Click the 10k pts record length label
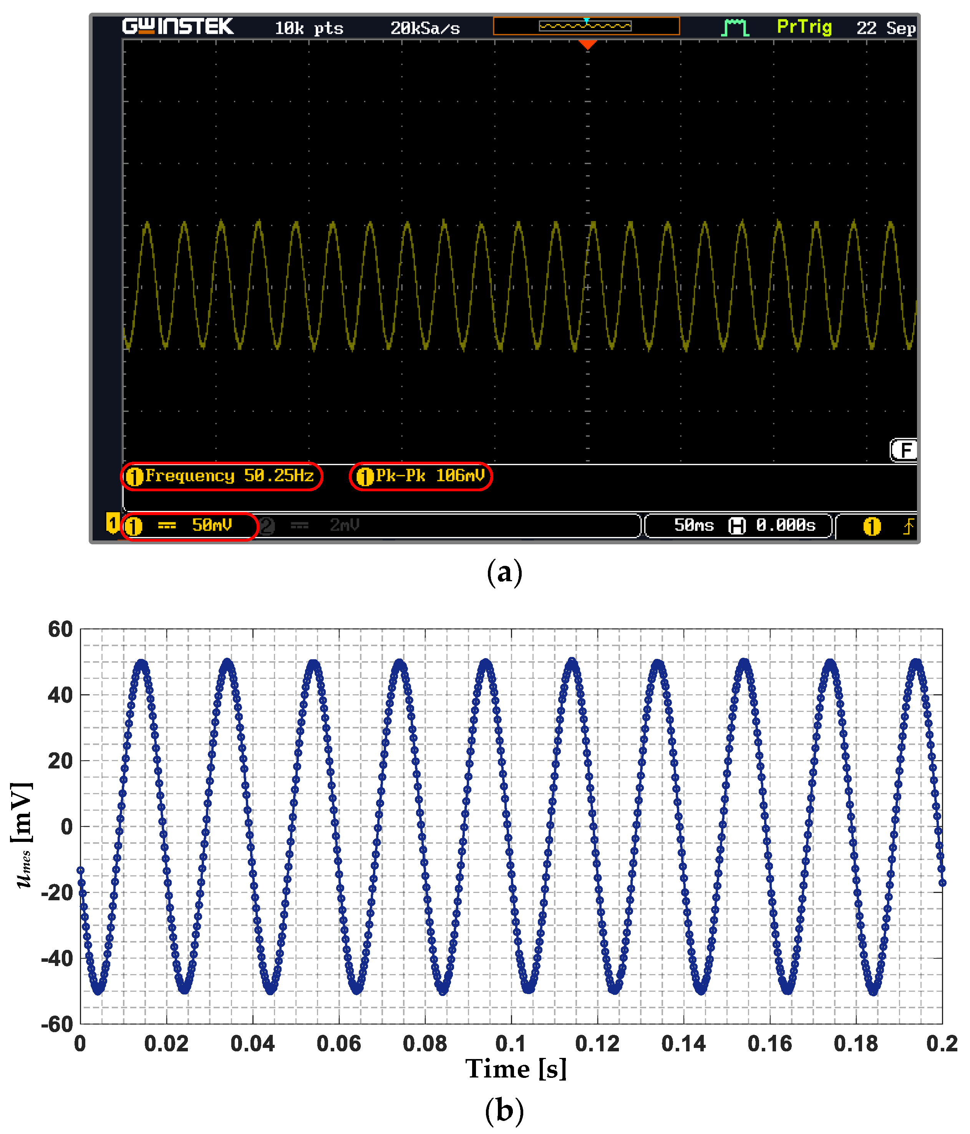Image resolution: width=970 pixels, height=1134 pixels. [x=309, y=28]
